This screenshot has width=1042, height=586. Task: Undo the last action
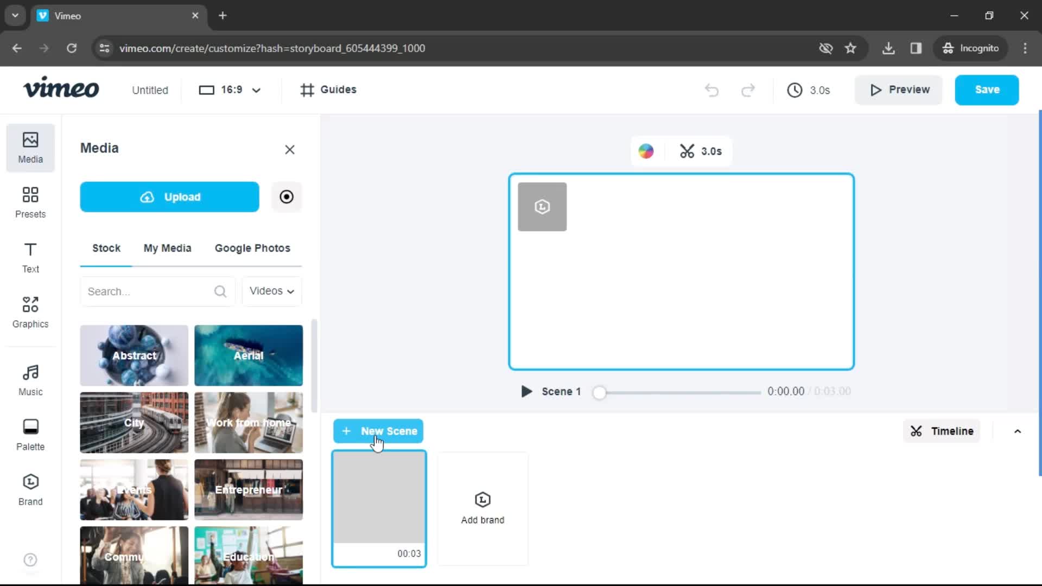[711, 90]
